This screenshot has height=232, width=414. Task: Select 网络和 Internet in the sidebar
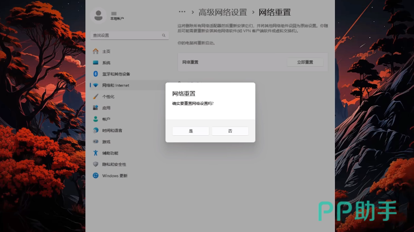(116, 85)
